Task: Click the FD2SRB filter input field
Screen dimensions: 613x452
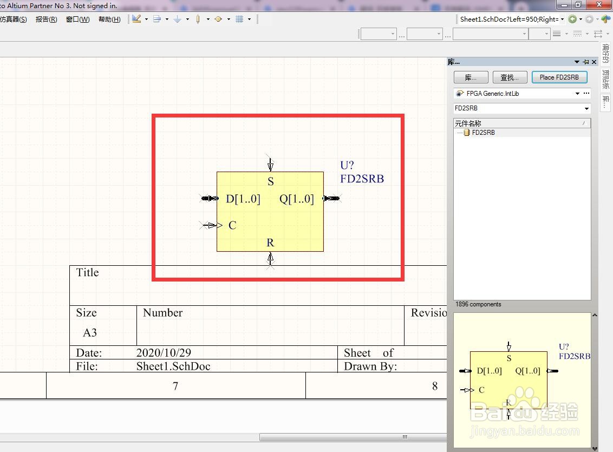Action: (x=518, y=108)
